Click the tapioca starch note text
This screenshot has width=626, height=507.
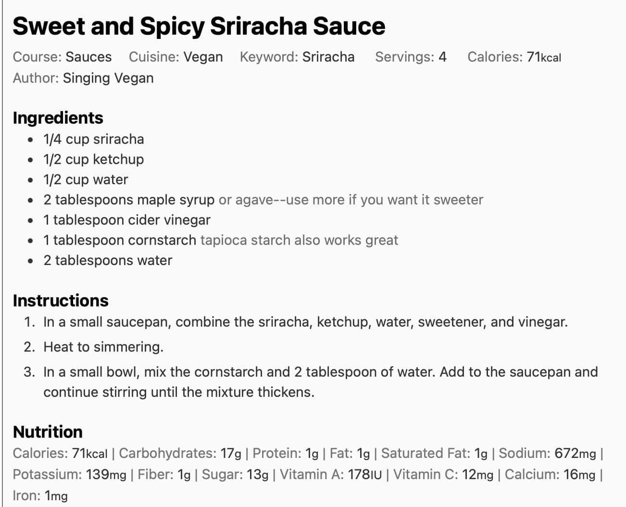[x=299, y=240]
